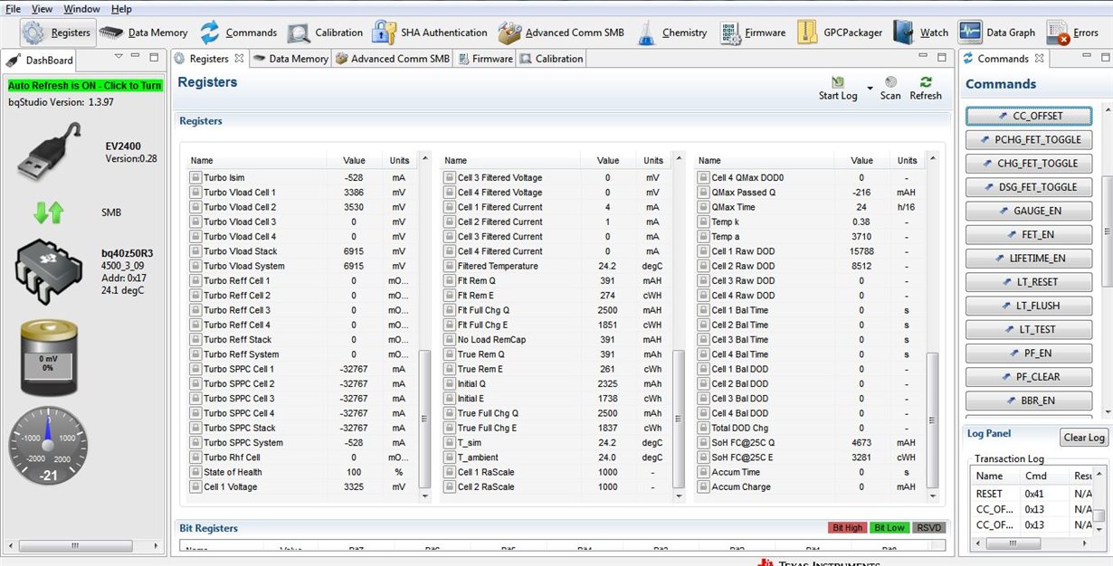Open the Watch toolbar item
Image resolution: width=1113 pixels, height=566 pixels.
(921, 33)
